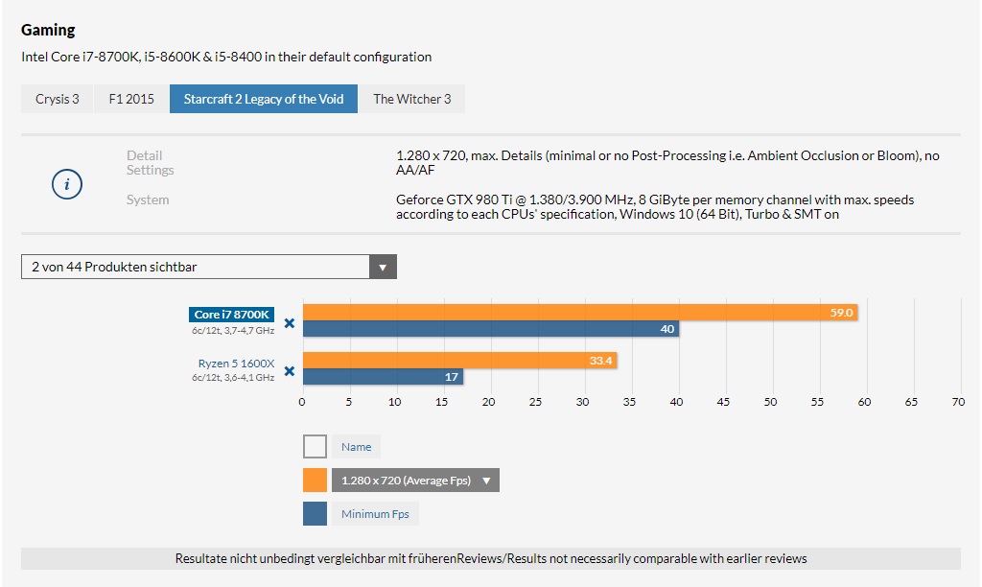Click the white Name legend swatch
The width and height of the screenshot is (982, 587).
tap(315, 447)
